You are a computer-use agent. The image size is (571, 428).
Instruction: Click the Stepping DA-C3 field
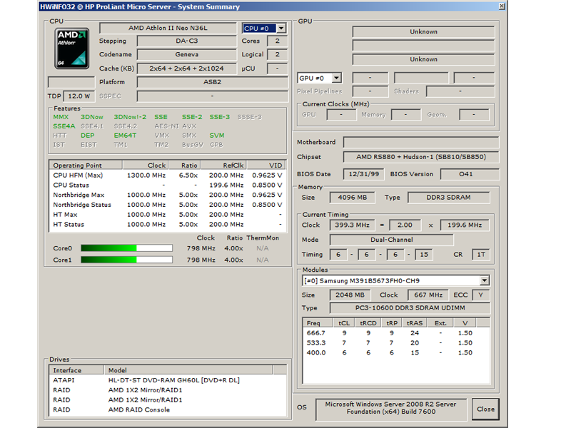point(187,41)
